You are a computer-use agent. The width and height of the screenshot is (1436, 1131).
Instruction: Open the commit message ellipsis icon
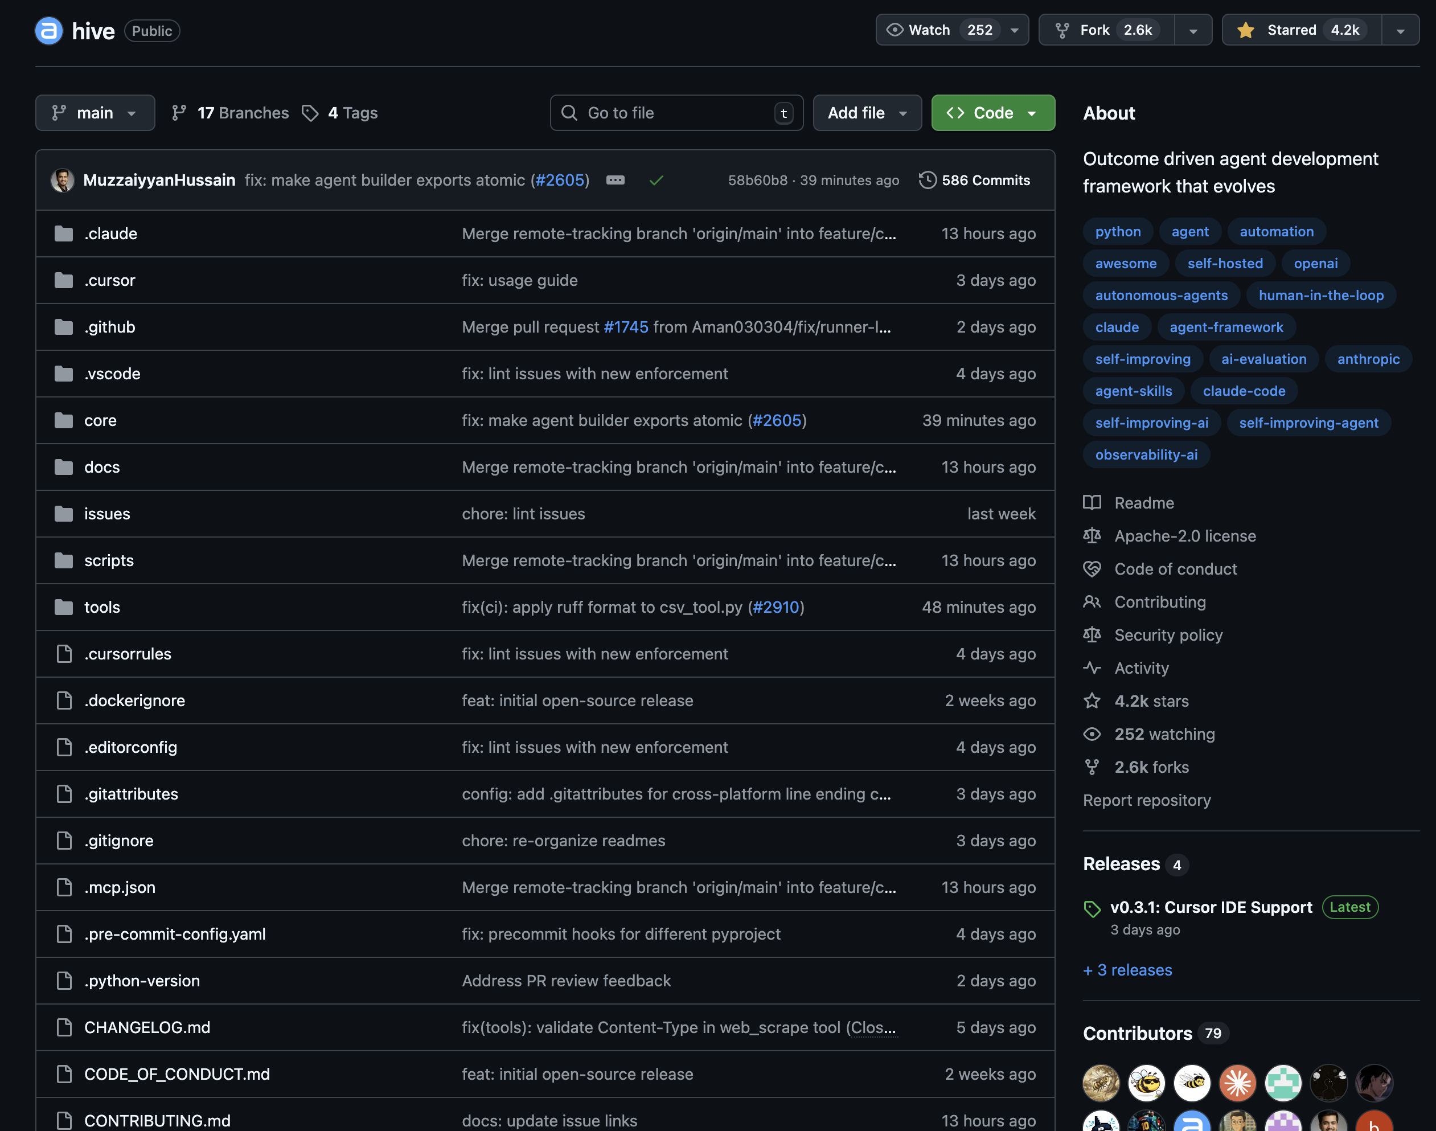point(616,179)
